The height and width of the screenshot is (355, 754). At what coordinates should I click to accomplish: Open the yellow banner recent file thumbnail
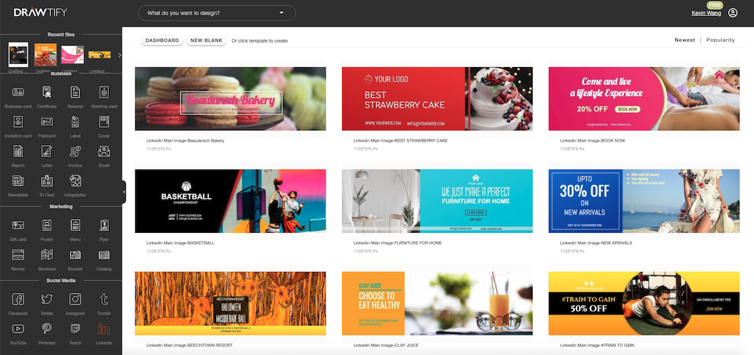coord(100,55)
